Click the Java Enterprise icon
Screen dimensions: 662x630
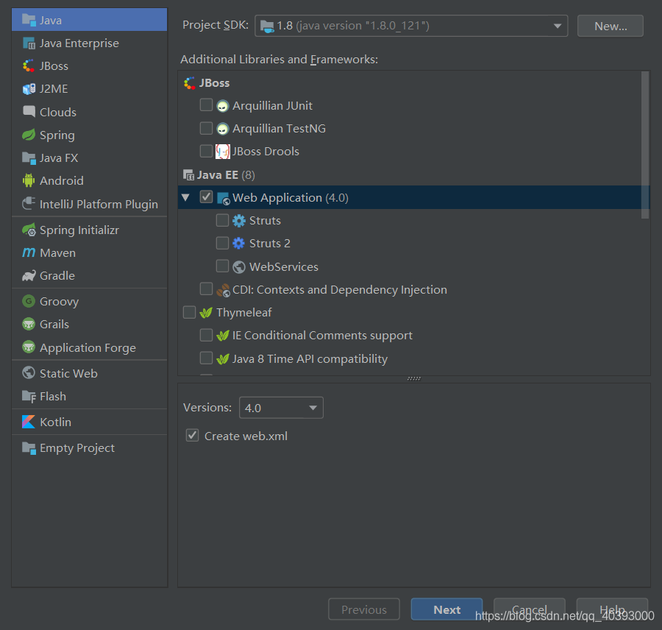(x=29, y=43)
